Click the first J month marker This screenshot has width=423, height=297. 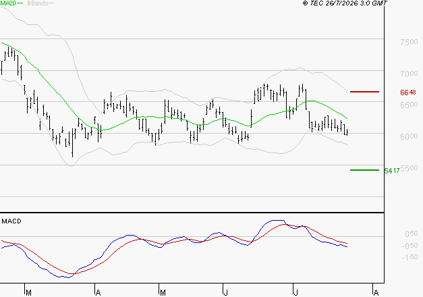tap(226, 292)
